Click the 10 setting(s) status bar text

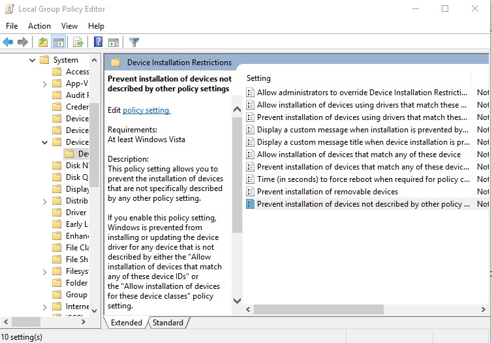tap(22, 337)
